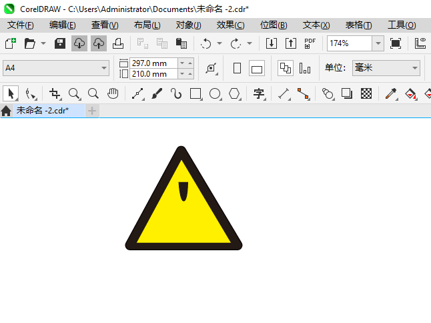Toggle apply layout to all pages
This screenshot has width=431, height=323.
pyautogui.click(x=286, y=68)
